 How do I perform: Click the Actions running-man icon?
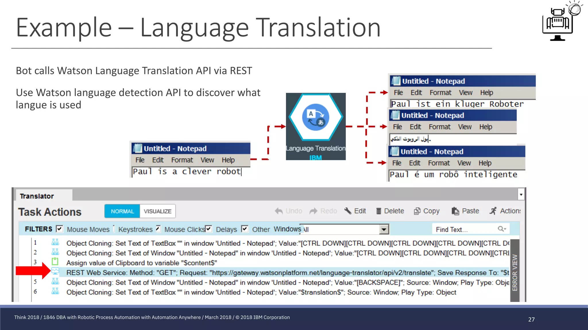tap(493, 211)
